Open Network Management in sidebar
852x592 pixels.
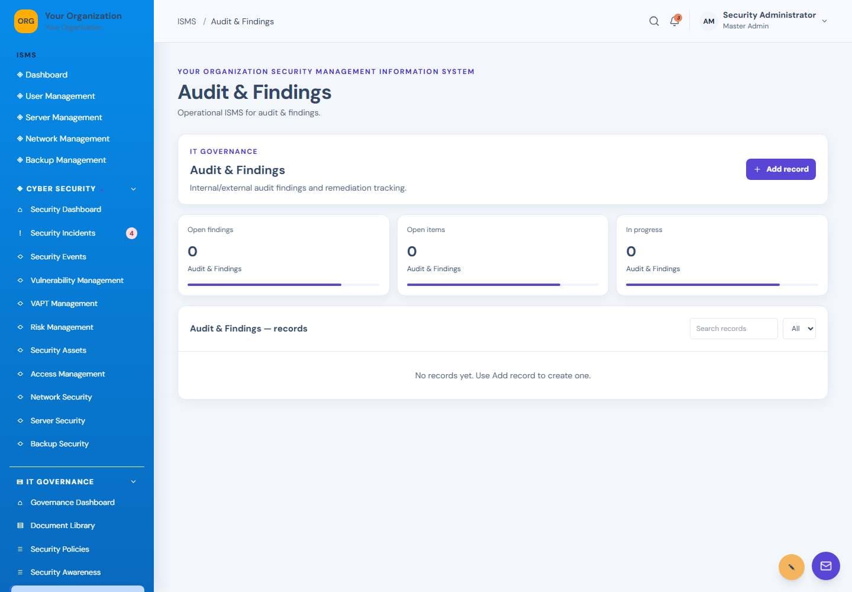tap(67, 139)
